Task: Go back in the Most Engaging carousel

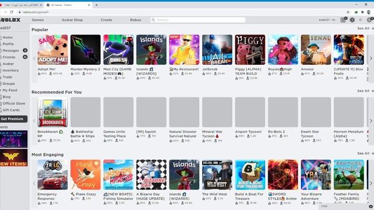Action: point(34,183)
